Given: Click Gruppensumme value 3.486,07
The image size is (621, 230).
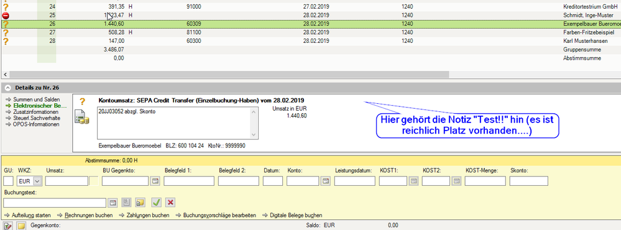Looking at the screenshot, I should tap(114, 50).
